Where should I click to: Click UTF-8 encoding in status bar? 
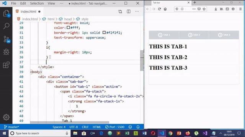click(x=73, y=127)
